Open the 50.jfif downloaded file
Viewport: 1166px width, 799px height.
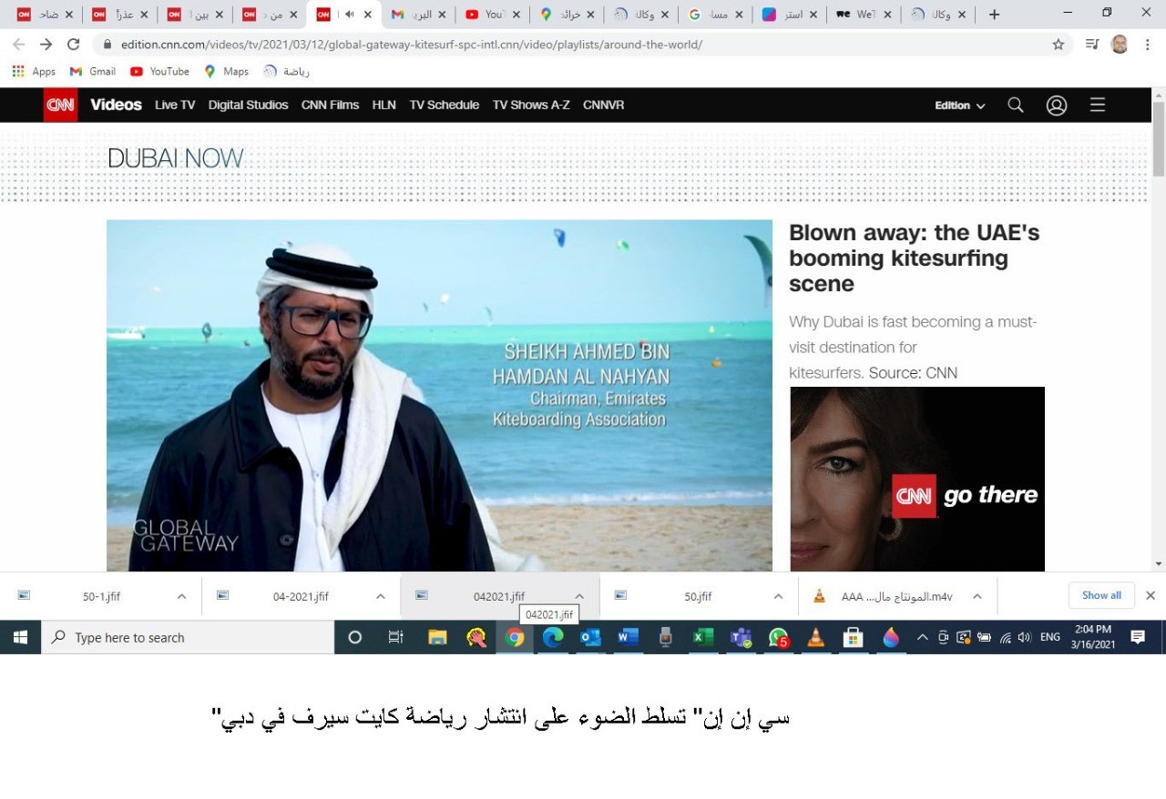click(x=698, y=596)
